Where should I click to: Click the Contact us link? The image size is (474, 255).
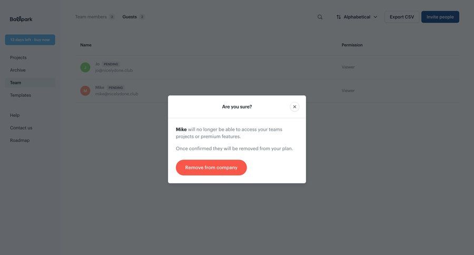click(x=21, y=128)
